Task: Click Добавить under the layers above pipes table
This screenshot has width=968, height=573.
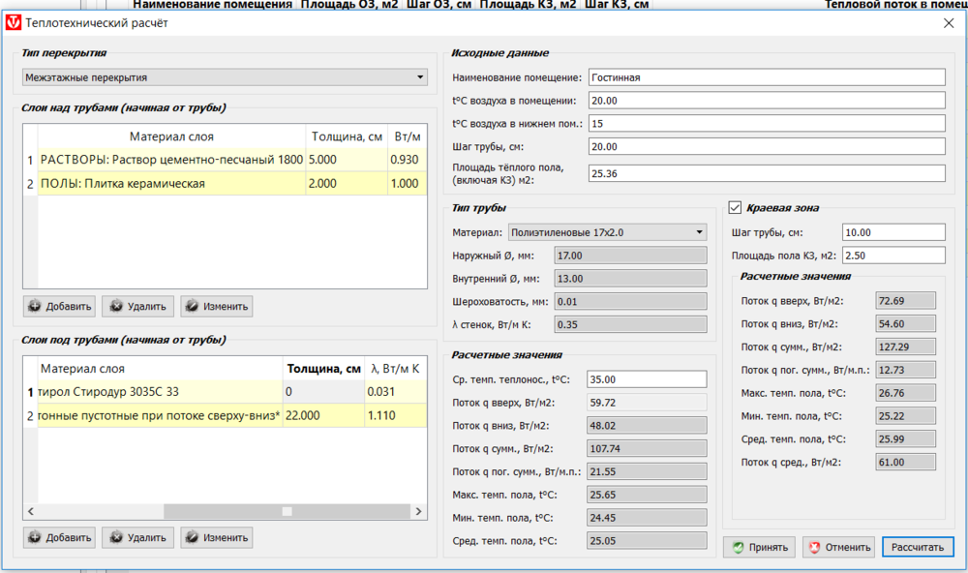Action: pos(60,307)
